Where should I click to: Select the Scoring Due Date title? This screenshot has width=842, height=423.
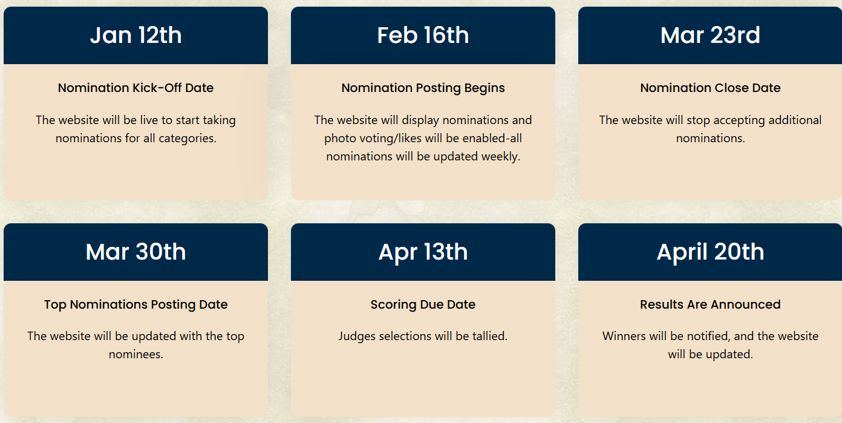click(423, 304)
